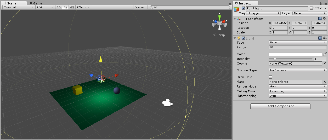The width and height of the screenshot is (328, 140).
Task: Click the green Y axis on the orientation gizmo
Action: tap(219, 17)
